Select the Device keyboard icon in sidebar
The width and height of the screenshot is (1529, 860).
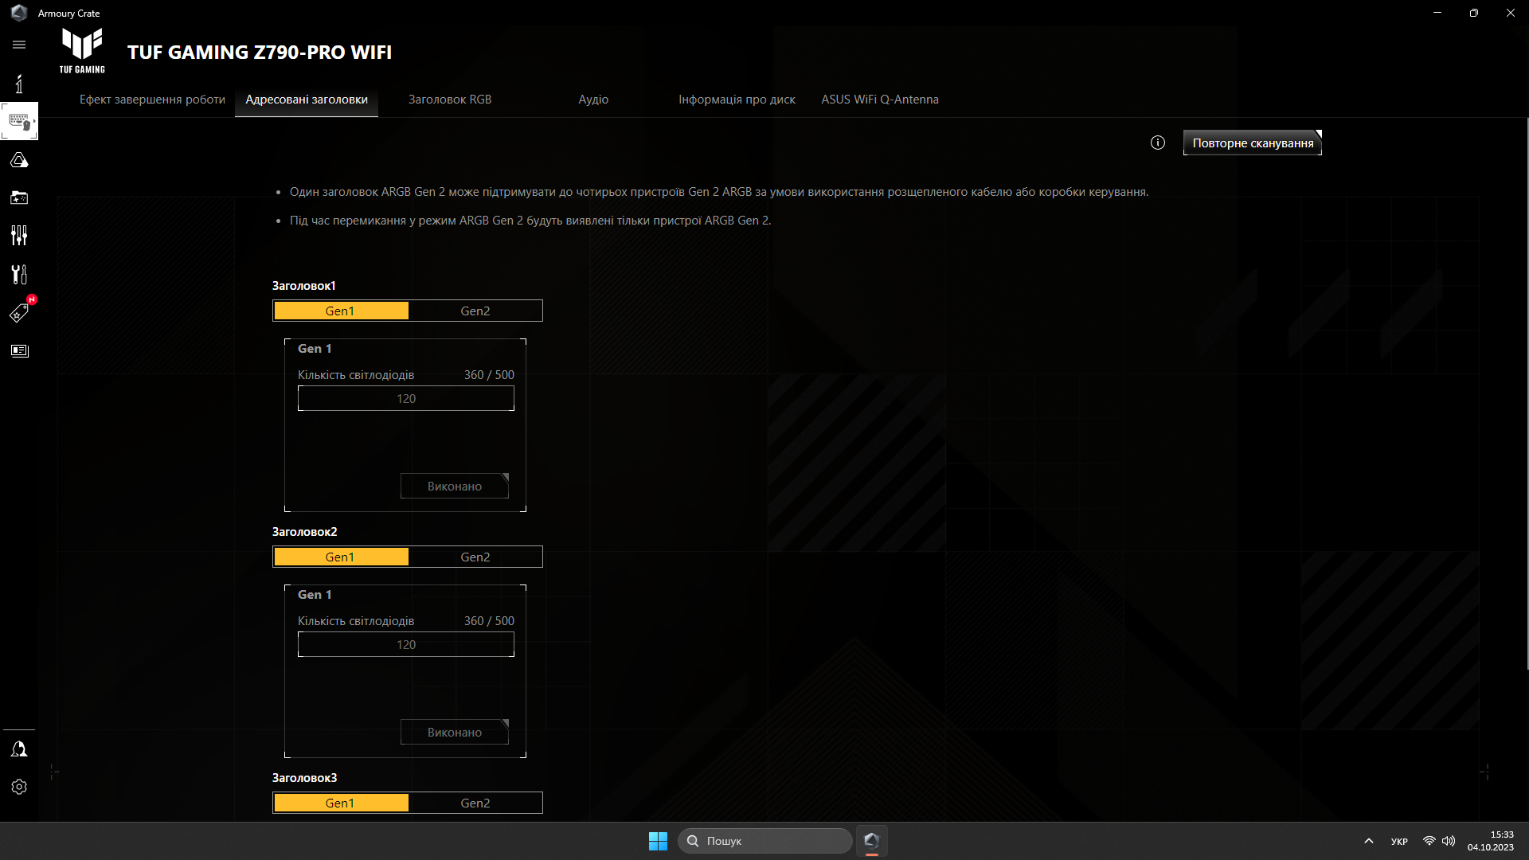(x=19, y=121)
